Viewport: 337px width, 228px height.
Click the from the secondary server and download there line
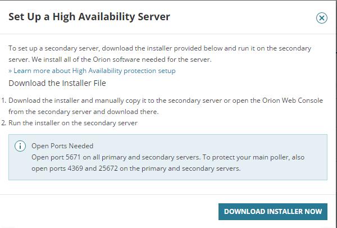pos(83,111)
